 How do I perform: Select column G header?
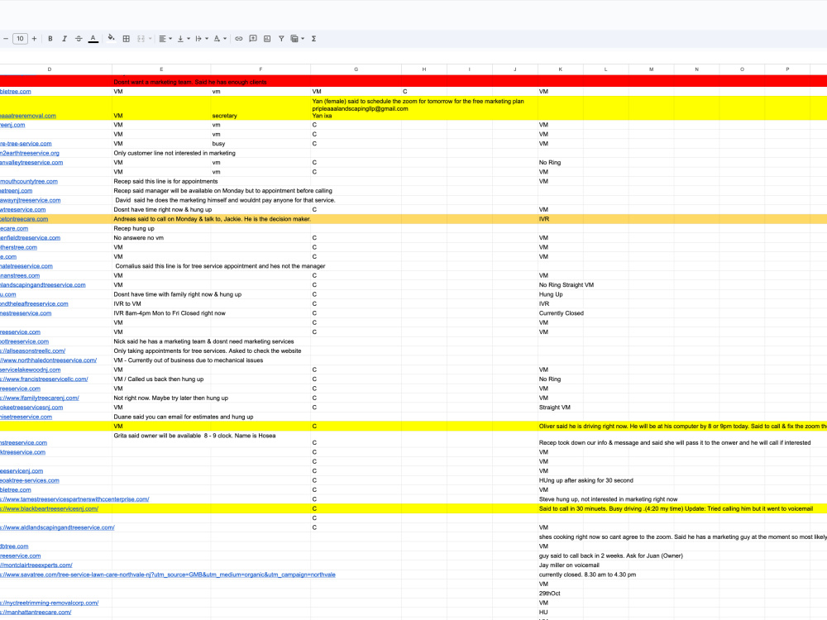point(356,69)
